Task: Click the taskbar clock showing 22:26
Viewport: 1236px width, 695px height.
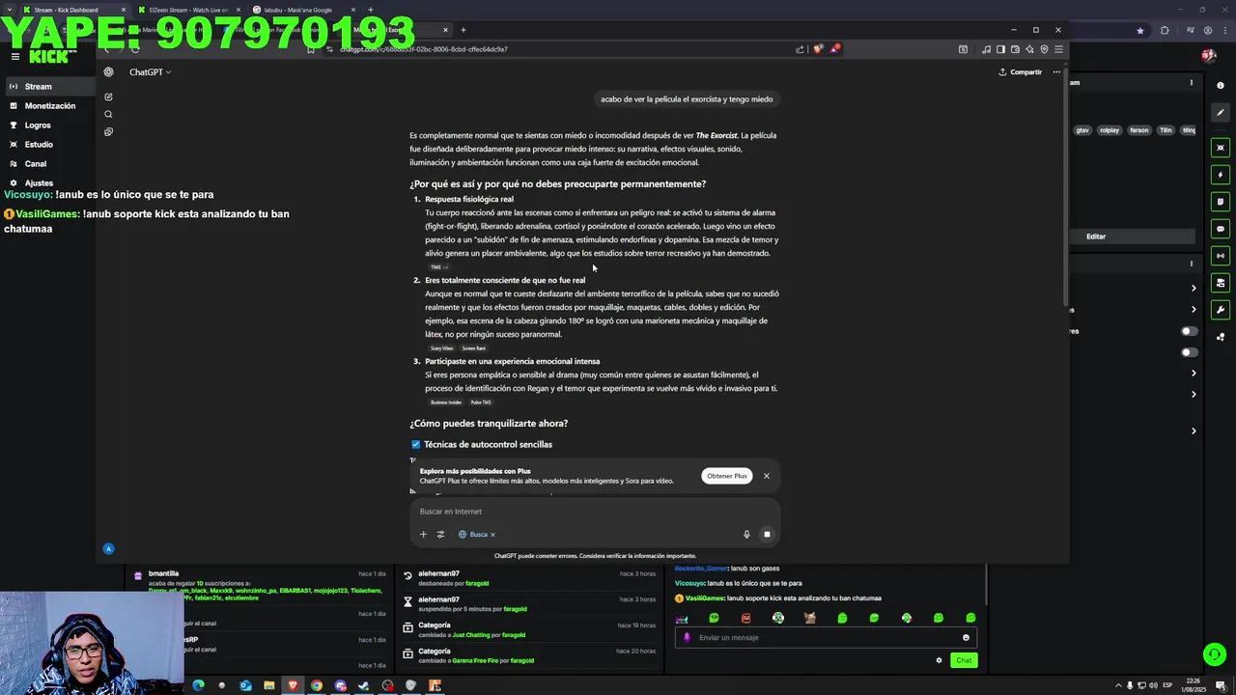Action: tap(1194, 685)
